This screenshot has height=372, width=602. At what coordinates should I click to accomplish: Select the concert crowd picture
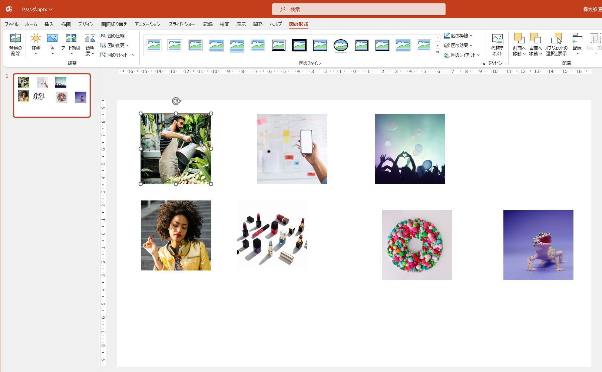(410, 149)
